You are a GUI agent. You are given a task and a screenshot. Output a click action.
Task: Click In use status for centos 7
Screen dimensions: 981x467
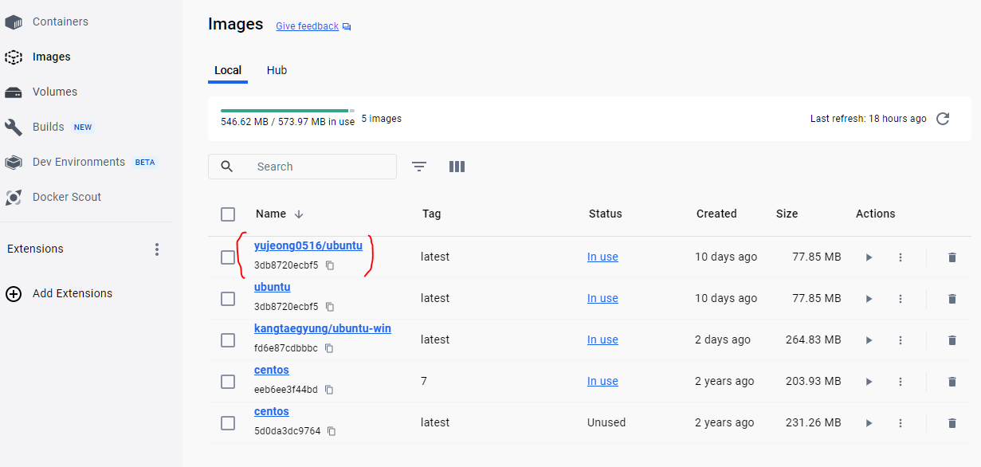tap(602, 382)
